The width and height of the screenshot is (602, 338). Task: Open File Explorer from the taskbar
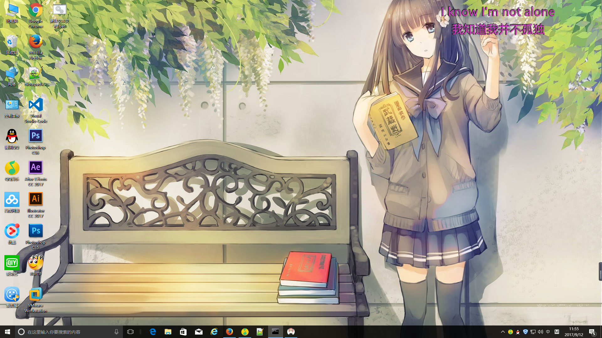pos(168,332)
